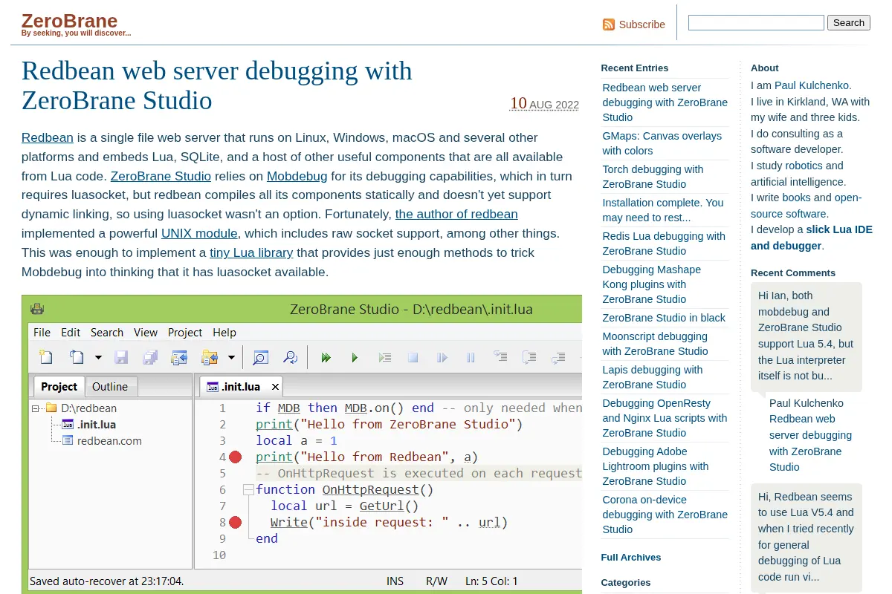Viewport: 892px width, 594px height.
Task: Open 'Corona on-device debugging' entry
Action: pos(665,515)
